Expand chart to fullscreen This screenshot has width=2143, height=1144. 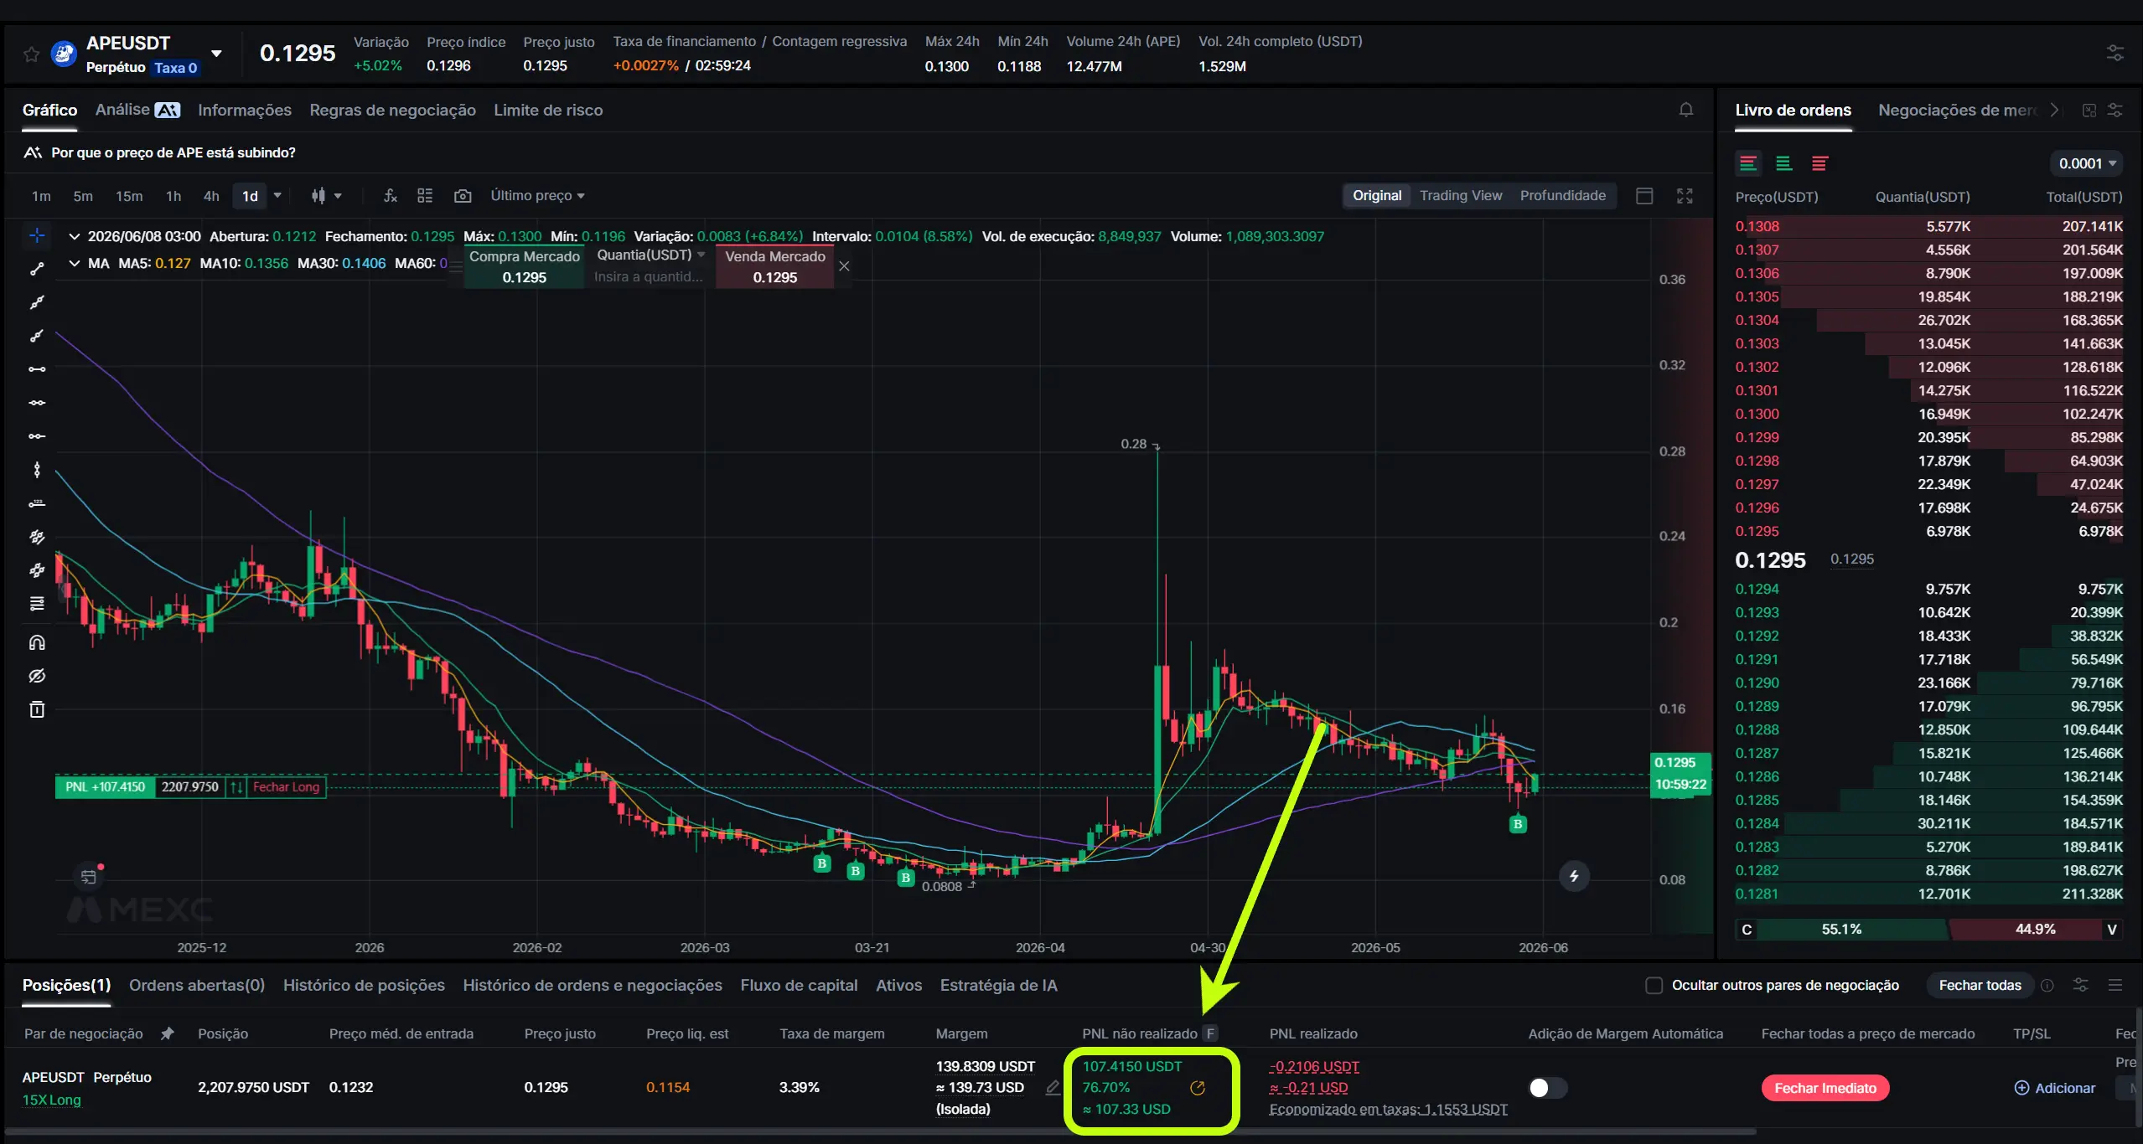coord(1685,195)
